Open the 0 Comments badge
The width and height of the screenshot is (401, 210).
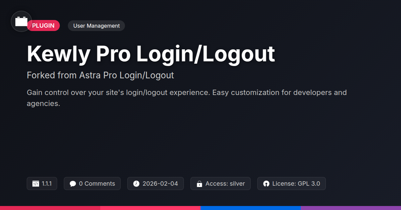point(92,184)
